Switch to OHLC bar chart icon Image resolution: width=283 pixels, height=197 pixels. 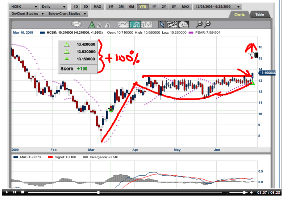pyautogui.click(x=146, y=25)
